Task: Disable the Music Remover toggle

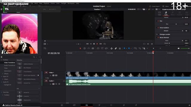Action: 158,37
